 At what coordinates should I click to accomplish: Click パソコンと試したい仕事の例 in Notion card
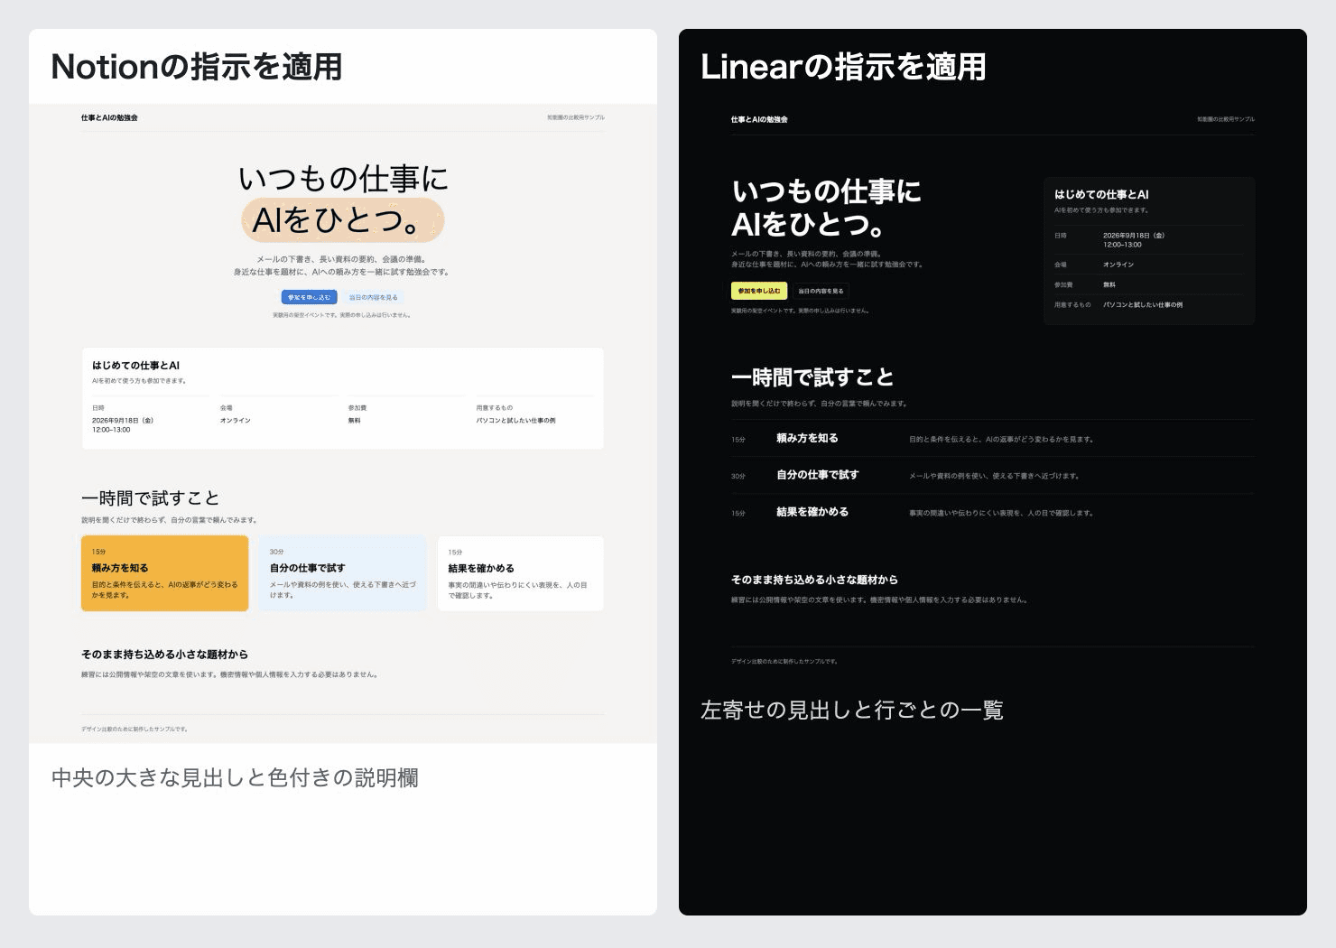[x=516, y=421]
